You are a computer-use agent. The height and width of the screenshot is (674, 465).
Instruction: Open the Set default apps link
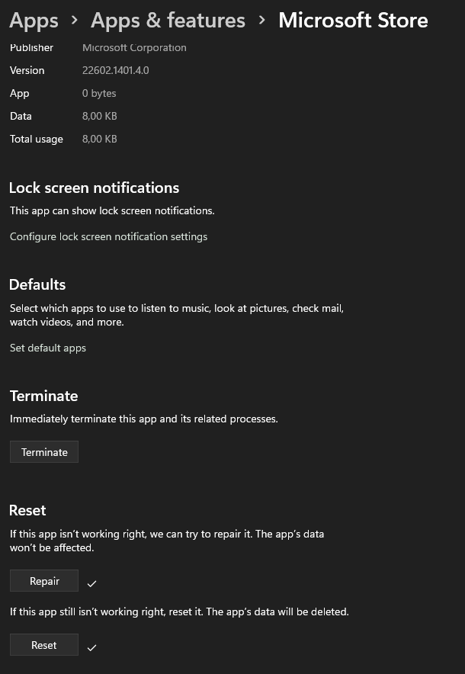48,348
